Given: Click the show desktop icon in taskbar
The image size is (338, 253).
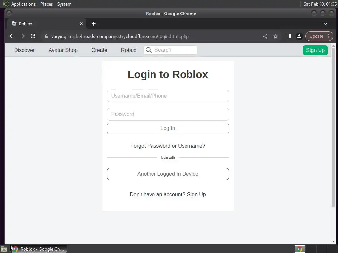Looking at the screenshot, I should tap(4, 249).
